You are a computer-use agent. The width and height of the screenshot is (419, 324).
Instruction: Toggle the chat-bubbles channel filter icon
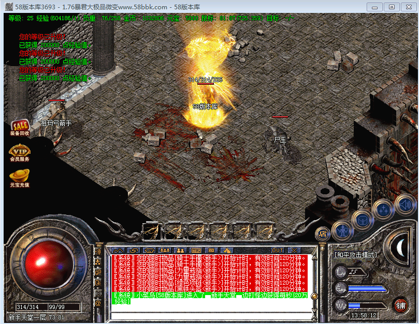98,272
